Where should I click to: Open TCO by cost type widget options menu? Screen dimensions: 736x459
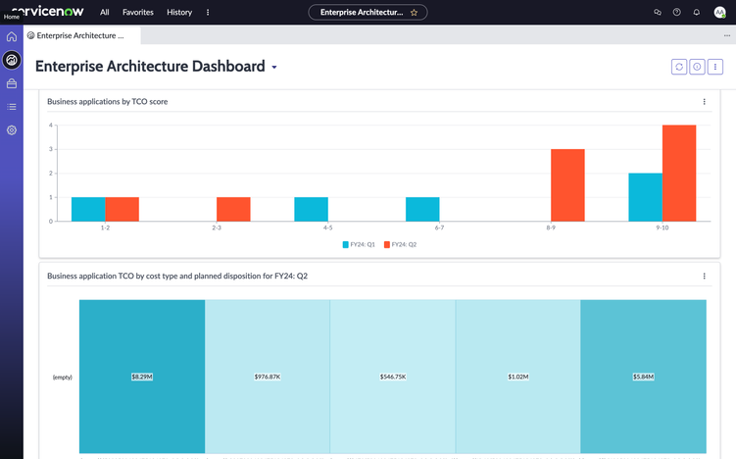click(x=704, y=276)
